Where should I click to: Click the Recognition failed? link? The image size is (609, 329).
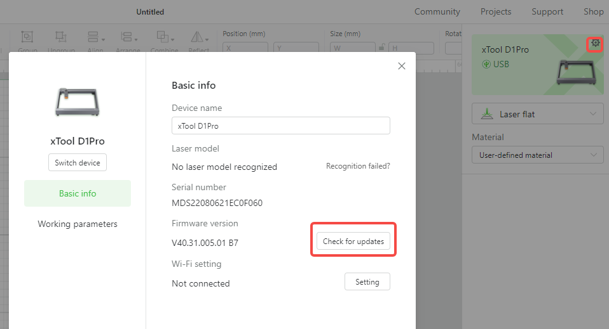tap(358, 166)
